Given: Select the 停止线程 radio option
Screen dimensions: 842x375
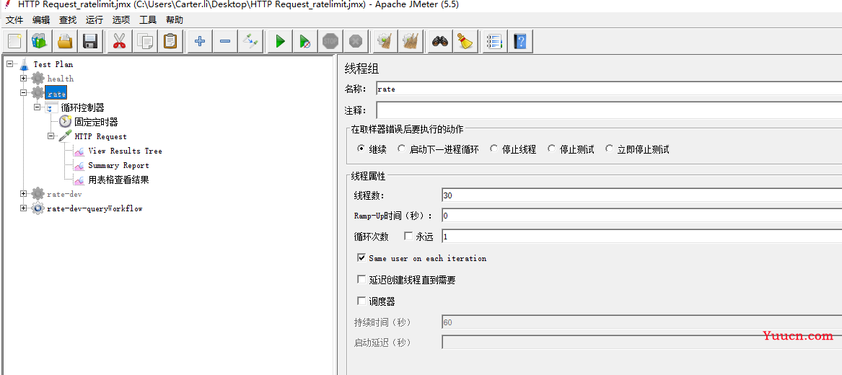Looking at the screenshot, I should [x=494, y=149].
